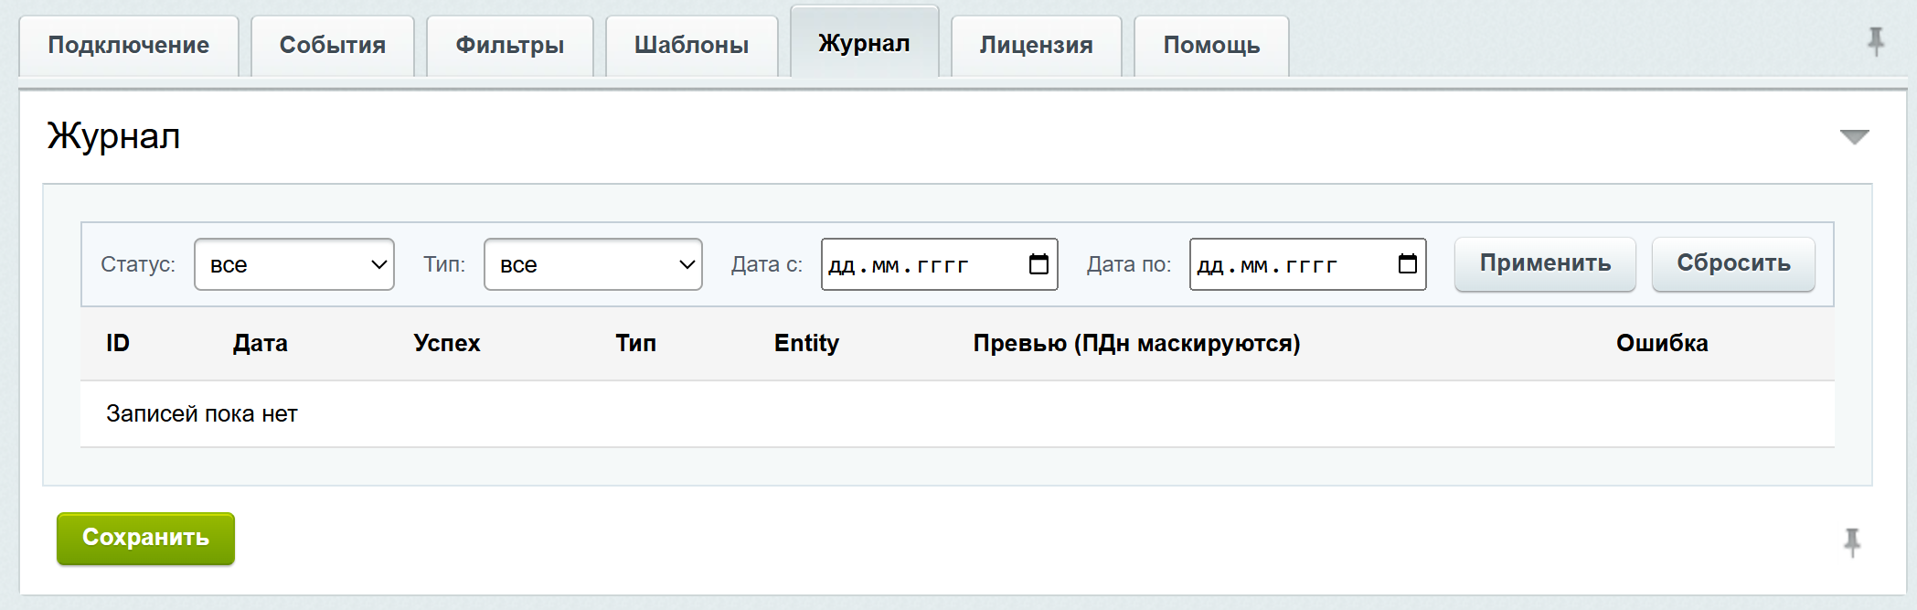Image resolution: width=1917 pixels, height=610 pixels.
Task: Click the pin icon beside the tabs
Action: point(1876,42)
